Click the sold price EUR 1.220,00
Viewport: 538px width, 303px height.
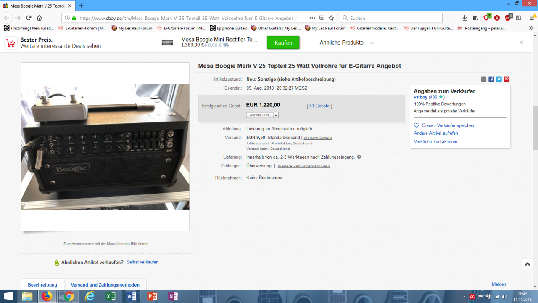pos(263,105)
